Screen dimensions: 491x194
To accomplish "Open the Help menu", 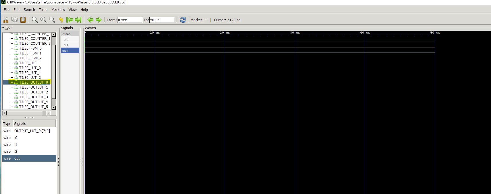I will (x=84, y=10).
